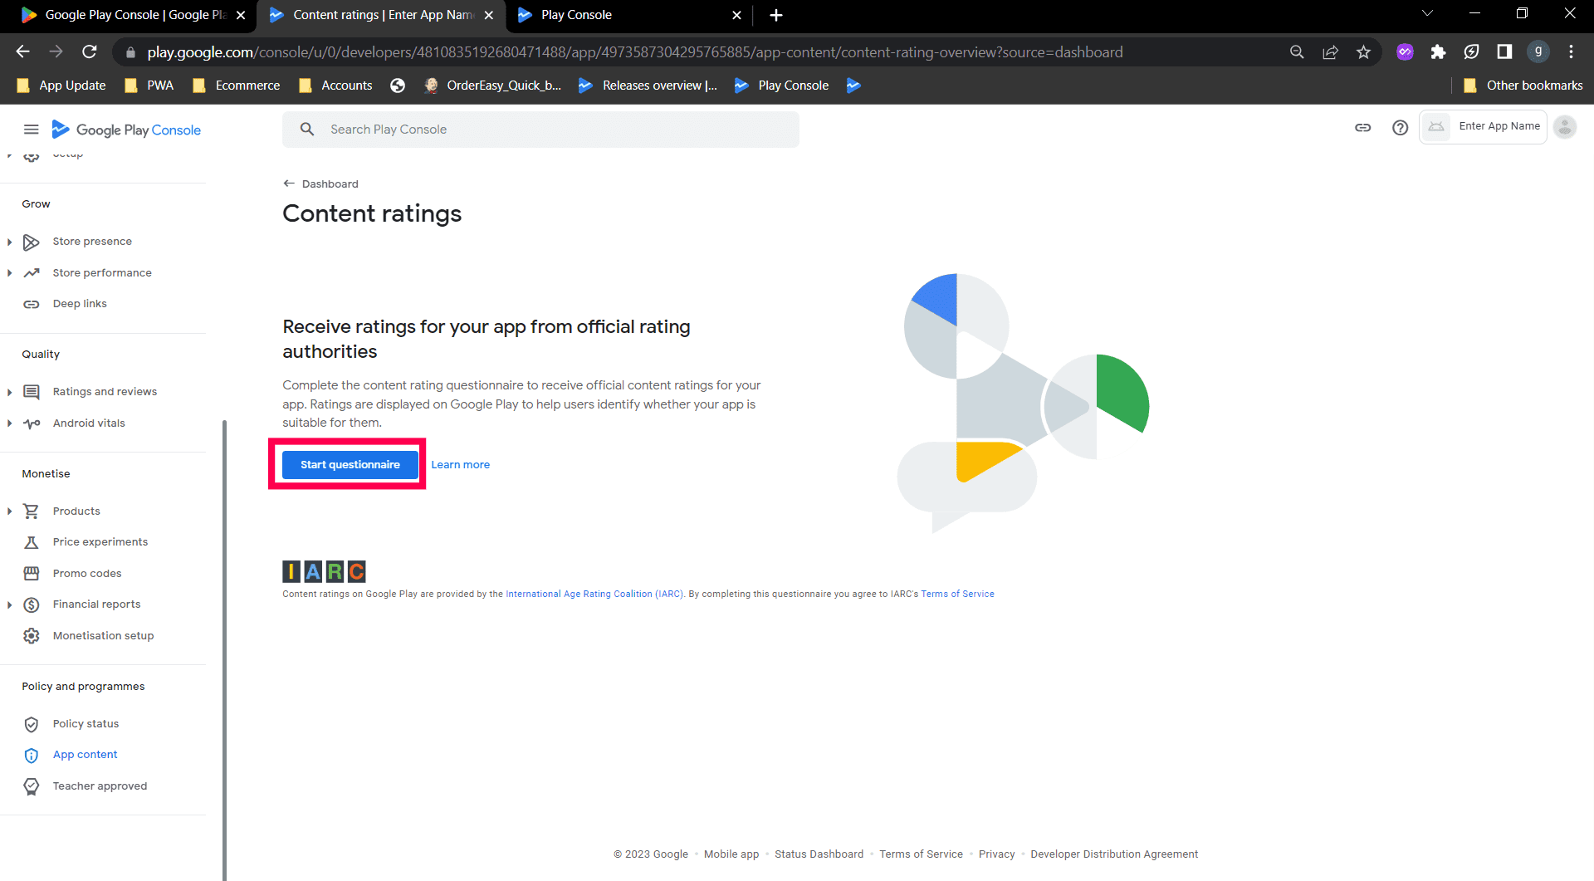The width and height of the screenshot is (1594, 881).
Task: Expand the Ratings and reviews section
Action: 9,392
